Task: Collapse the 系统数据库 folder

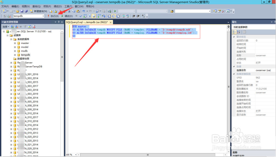Action: pyautogui.click(x=11, y=39)
